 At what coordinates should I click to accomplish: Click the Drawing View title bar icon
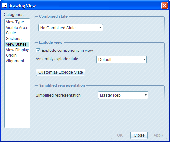(x=5, y=6)
